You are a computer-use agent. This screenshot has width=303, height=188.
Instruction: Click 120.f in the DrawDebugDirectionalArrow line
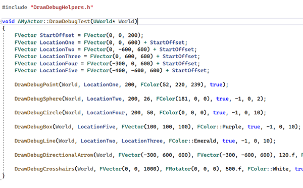287,155
